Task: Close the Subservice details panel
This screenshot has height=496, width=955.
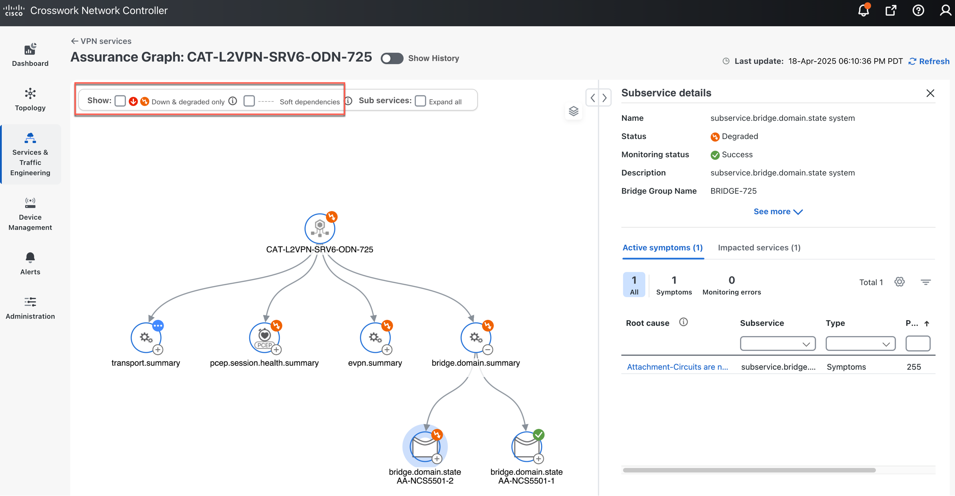Action: coord(930,93)
